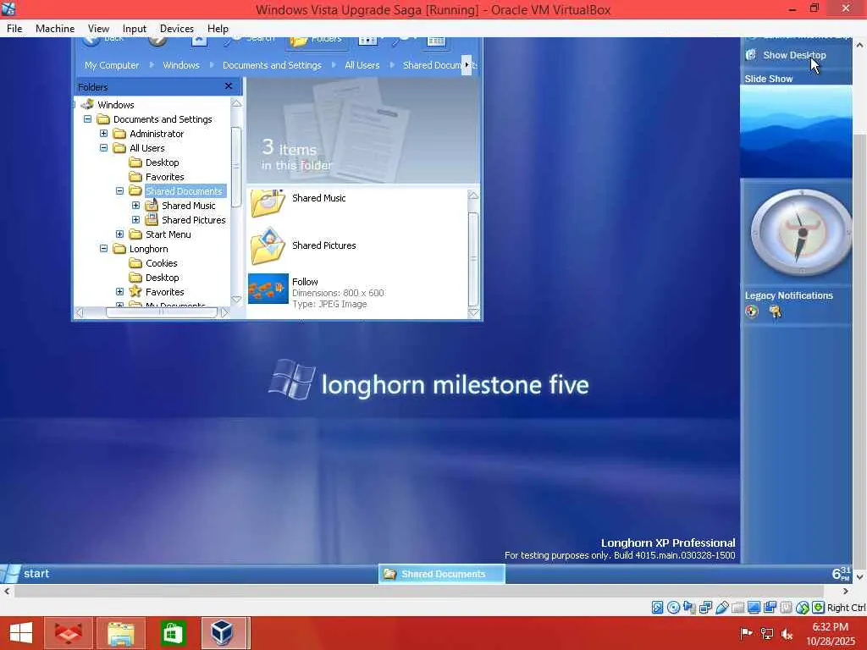
Task: Expand the Start Menu tree node
Action: click(119, 234)
